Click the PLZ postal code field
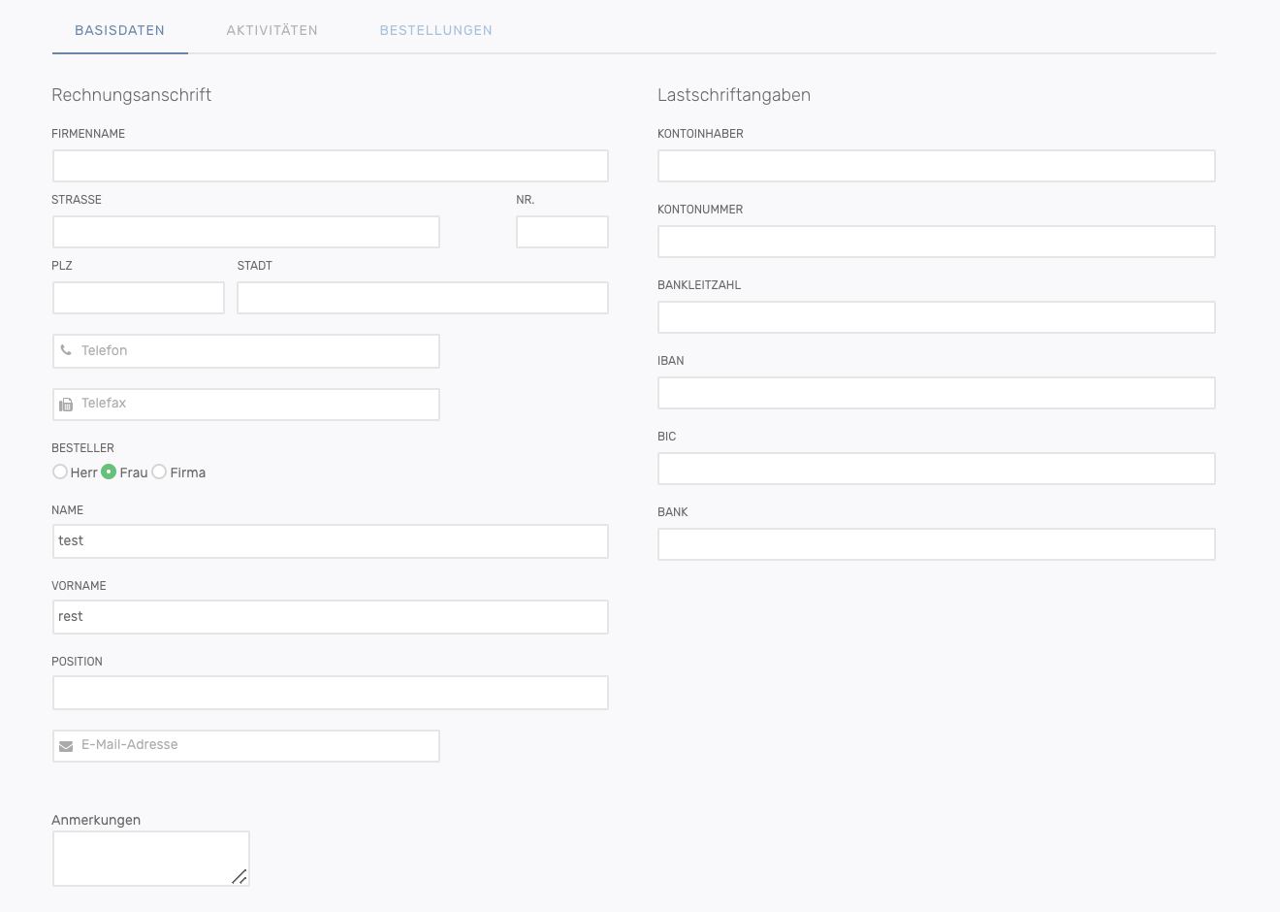 point(138,298)
